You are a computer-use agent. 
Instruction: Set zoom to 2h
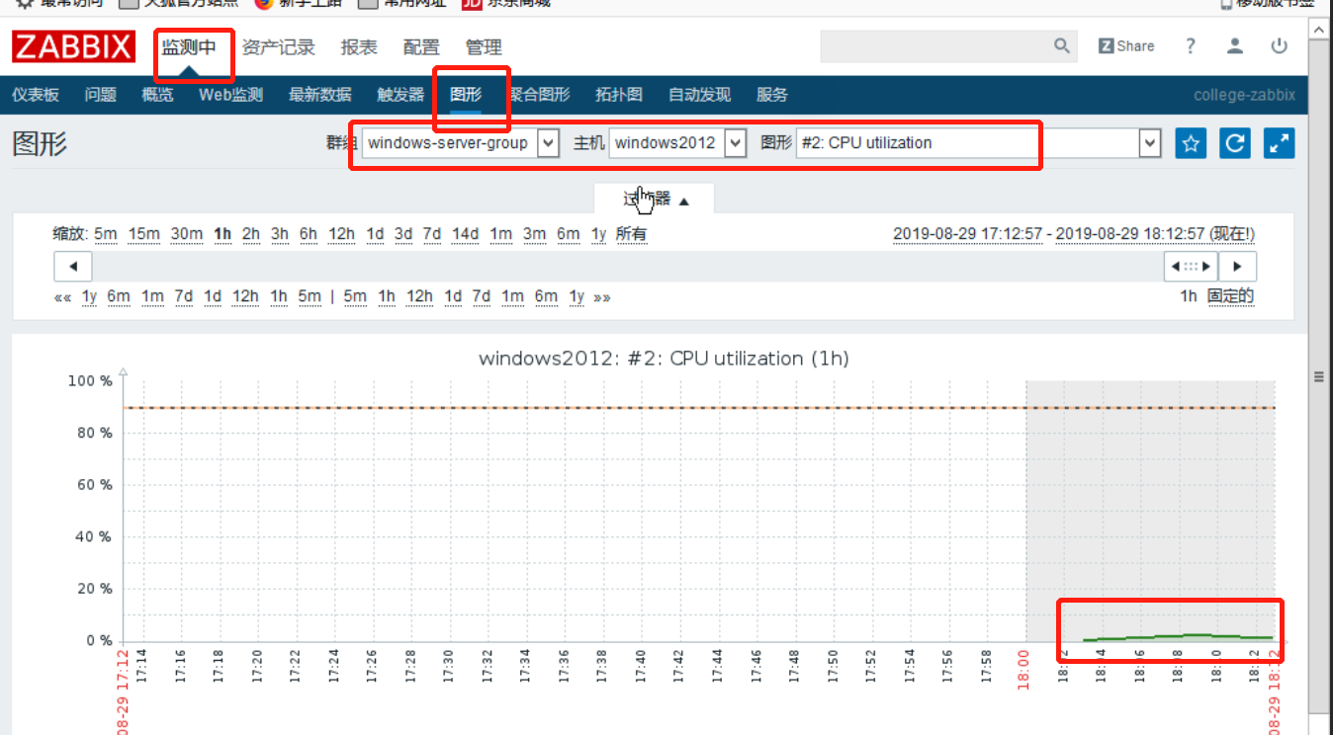251,234
